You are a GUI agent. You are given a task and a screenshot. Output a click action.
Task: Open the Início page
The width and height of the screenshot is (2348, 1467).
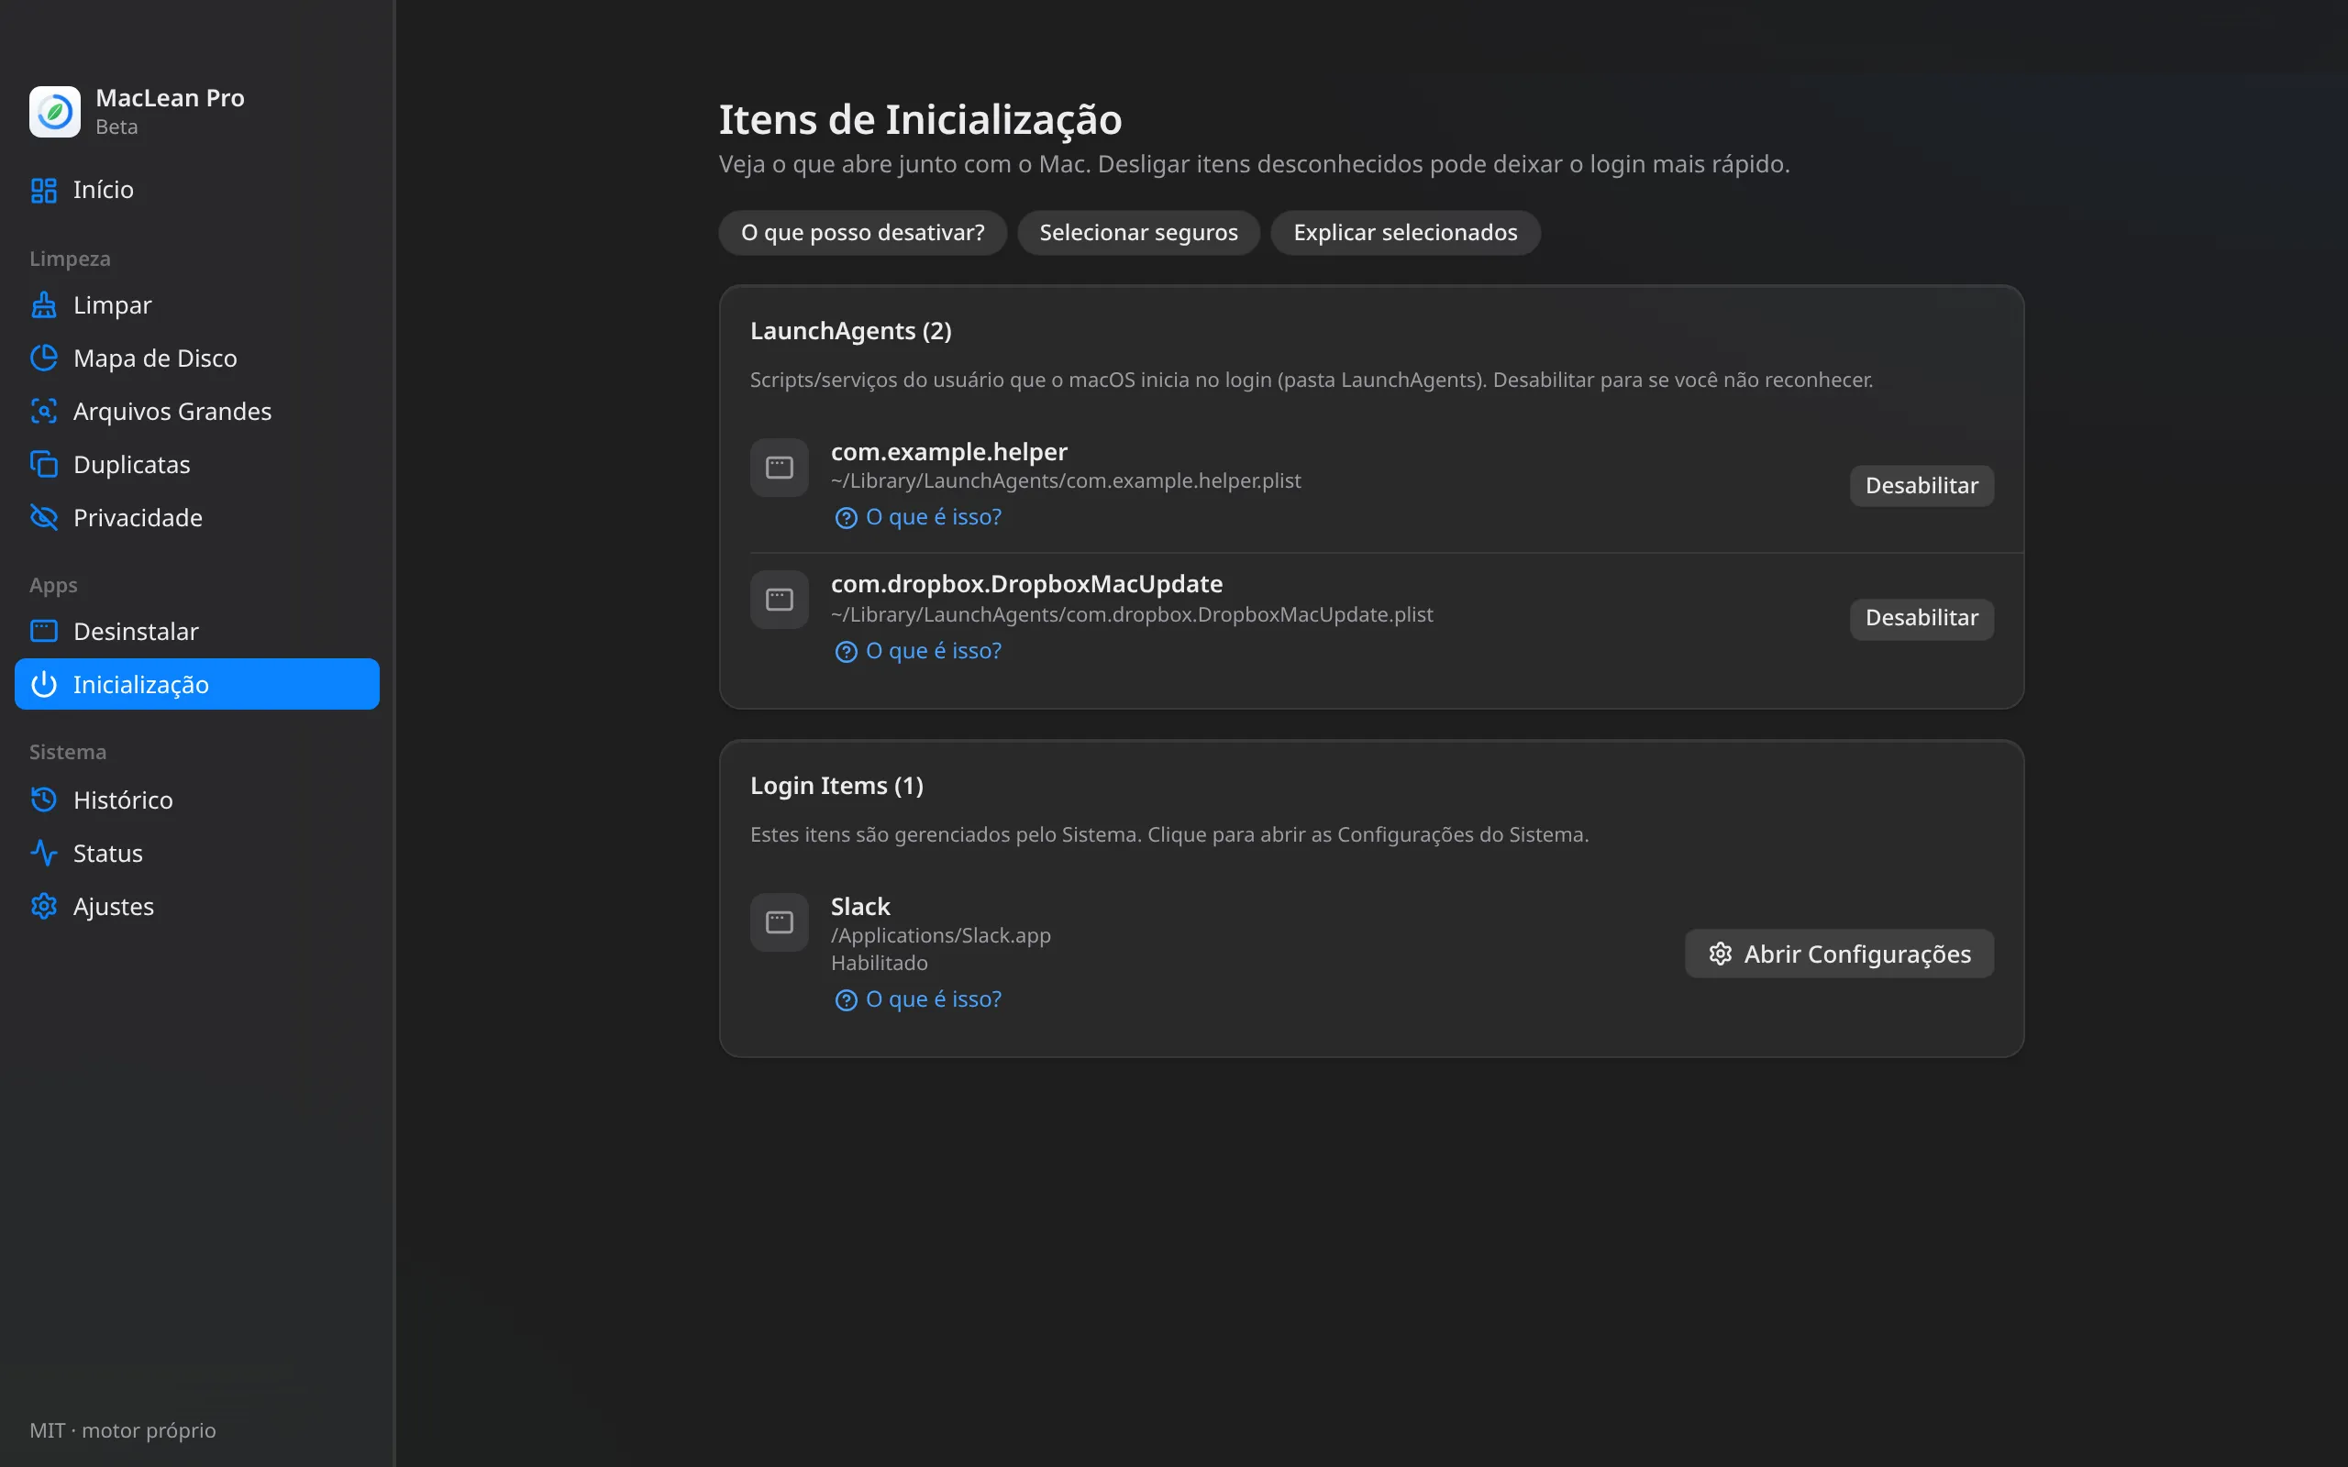197,190
